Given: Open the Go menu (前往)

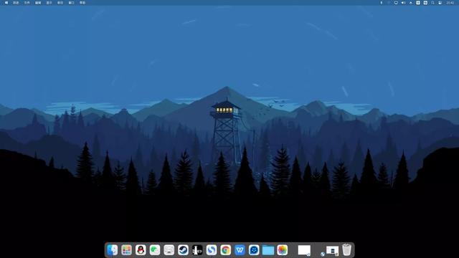Looking at the screenshot, I should pos(60,3).
